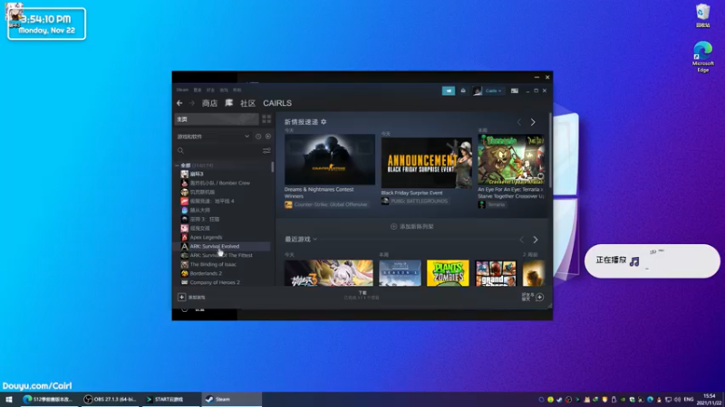Screen dimensions: 725x407
Task: Click the Apex Legends game icon
Action: (185, 237)
